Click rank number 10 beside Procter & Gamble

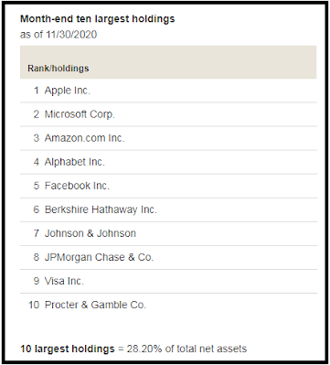(x=34, y=305)
